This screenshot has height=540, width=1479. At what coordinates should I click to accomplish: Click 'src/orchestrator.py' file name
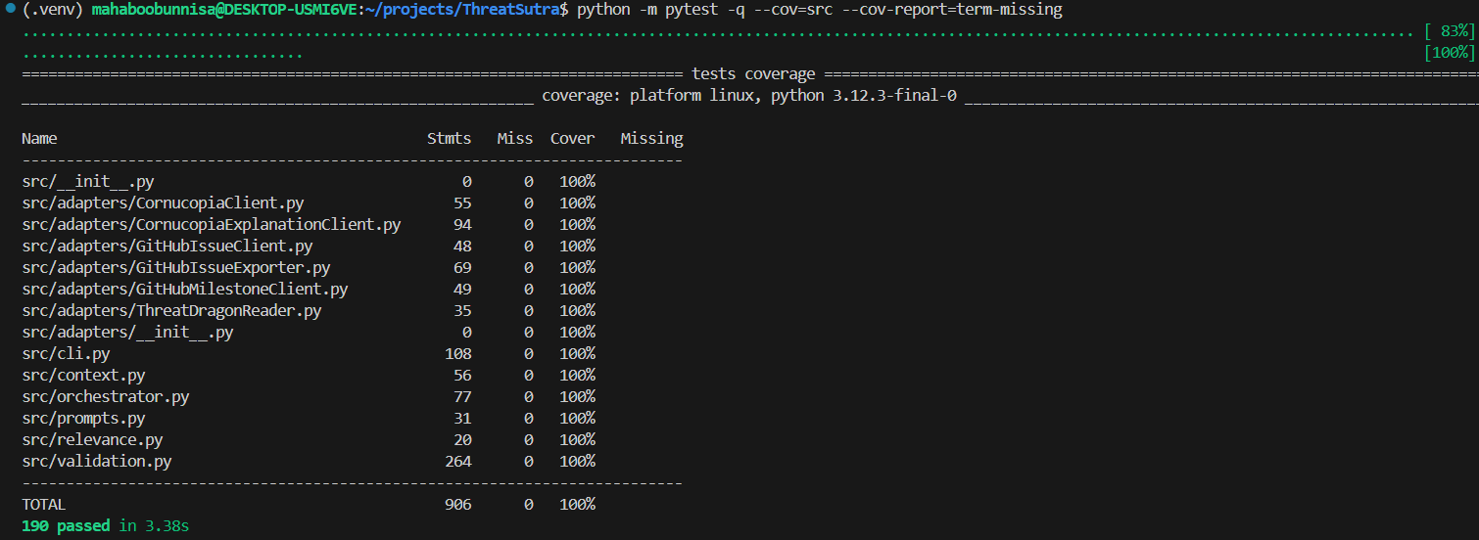(x=106, y=397)
